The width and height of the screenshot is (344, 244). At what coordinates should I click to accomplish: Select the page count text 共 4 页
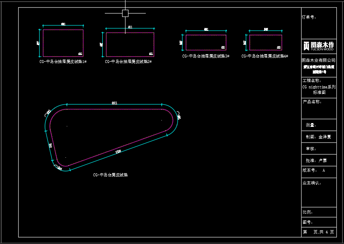pyautogui.click(x=326, y=232)
